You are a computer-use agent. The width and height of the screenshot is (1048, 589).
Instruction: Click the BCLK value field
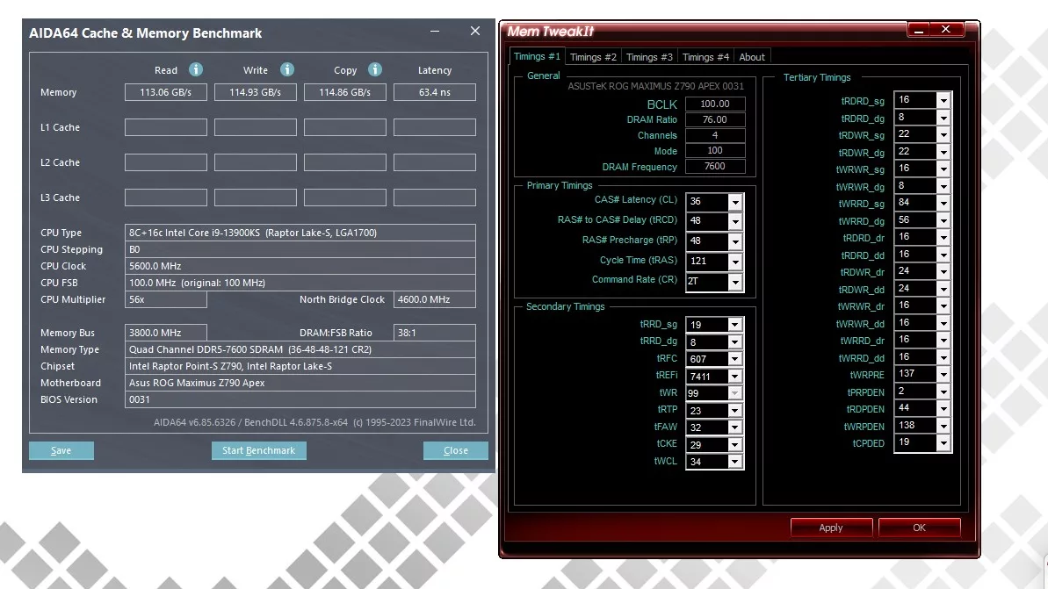pyautogui.click(x=714, y=104)
